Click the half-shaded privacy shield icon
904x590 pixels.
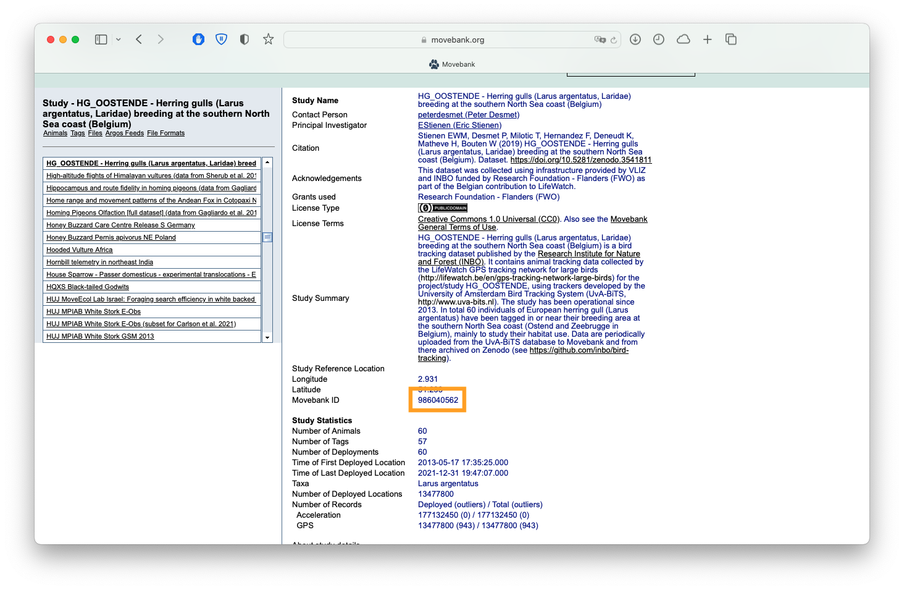245,40
